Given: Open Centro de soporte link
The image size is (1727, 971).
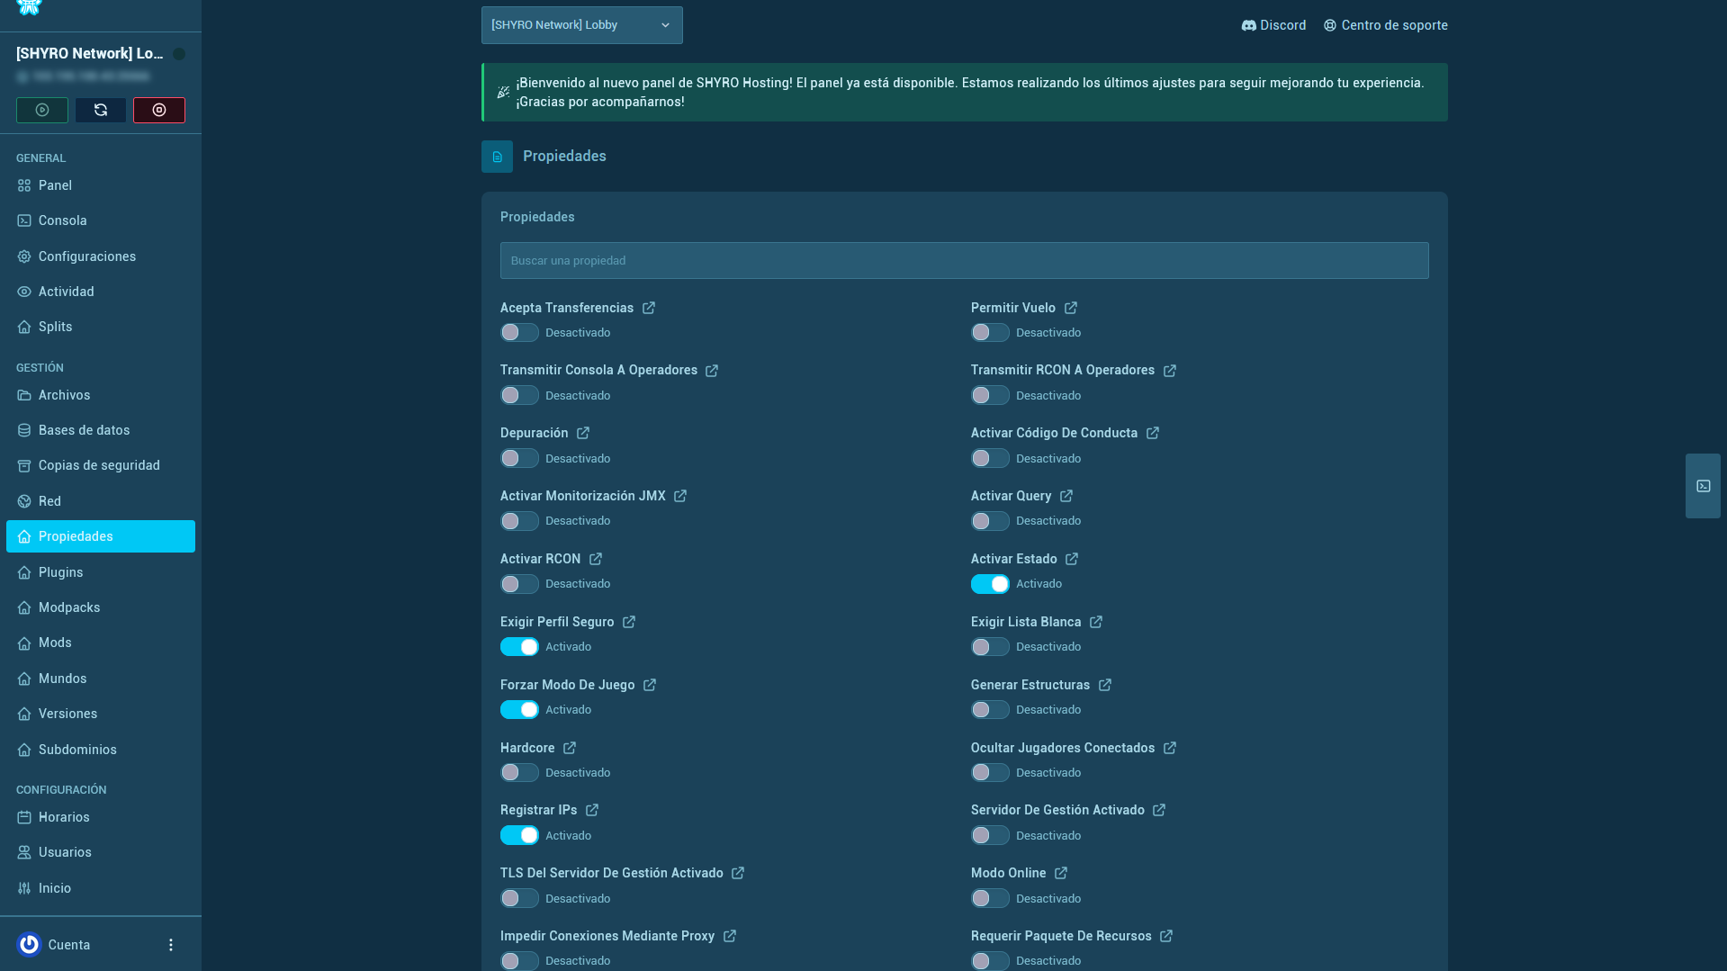Looking at the screenshot, I should pyautogui.click(x=1385, y=25).
